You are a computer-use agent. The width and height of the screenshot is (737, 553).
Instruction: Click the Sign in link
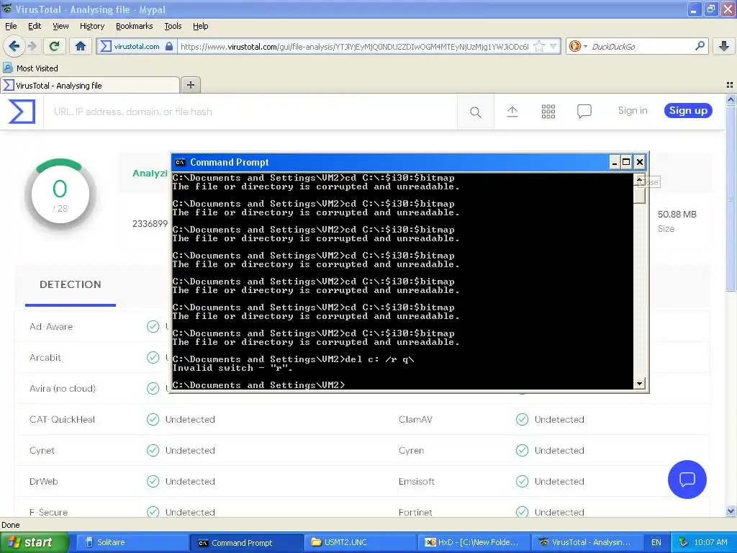point(632,110)
